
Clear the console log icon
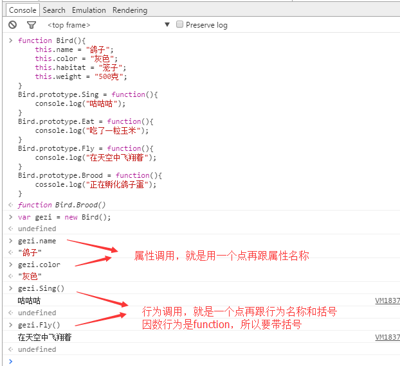pyautogui.click(x=12, y=24)
